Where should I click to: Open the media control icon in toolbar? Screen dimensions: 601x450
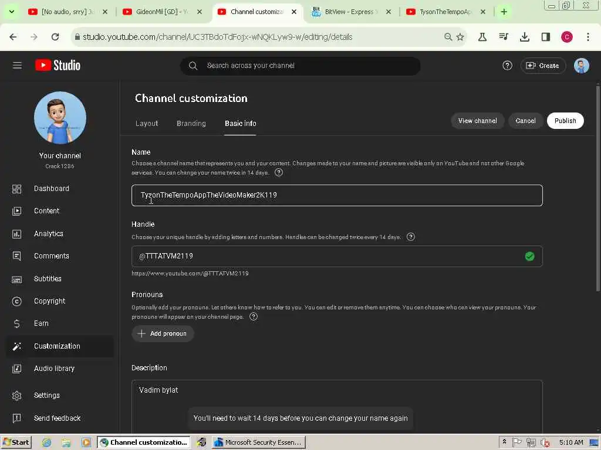(x=503, y=37)
